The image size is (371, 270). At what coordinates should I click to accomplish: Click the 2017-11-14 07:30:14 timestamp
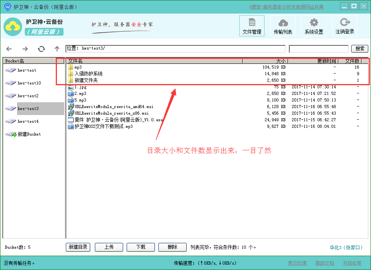coord(314,87)
